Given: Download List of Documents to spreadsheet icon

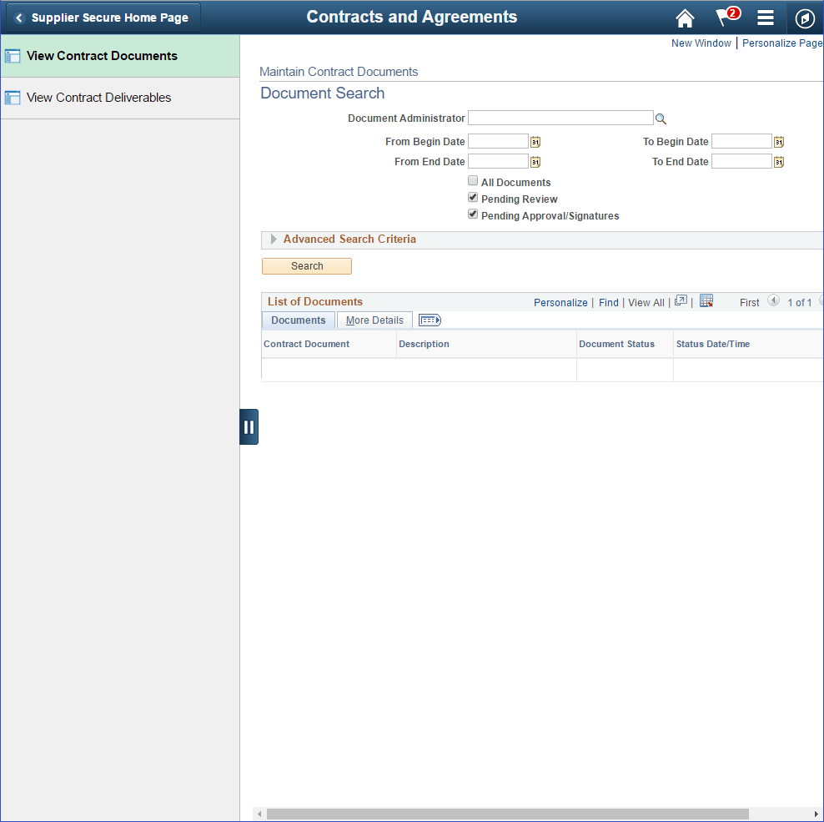Looking at the screenshot, I should point(706,300).
